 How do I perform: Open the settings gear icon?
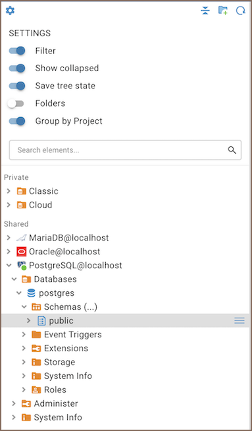pyautogui.click(x=10, y=11)
